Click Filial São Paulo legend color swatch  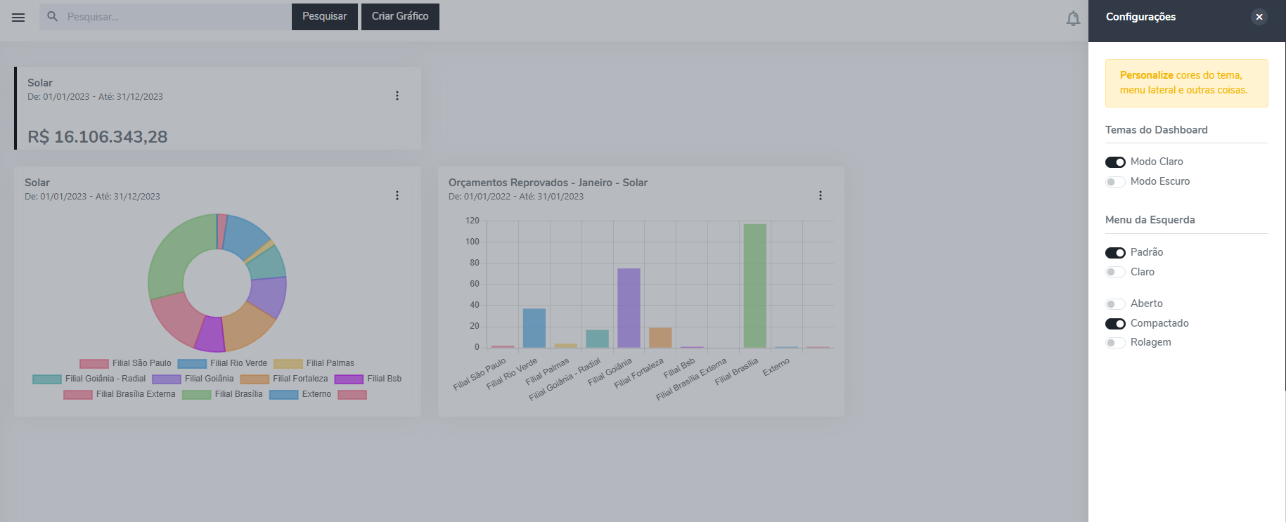94,364
